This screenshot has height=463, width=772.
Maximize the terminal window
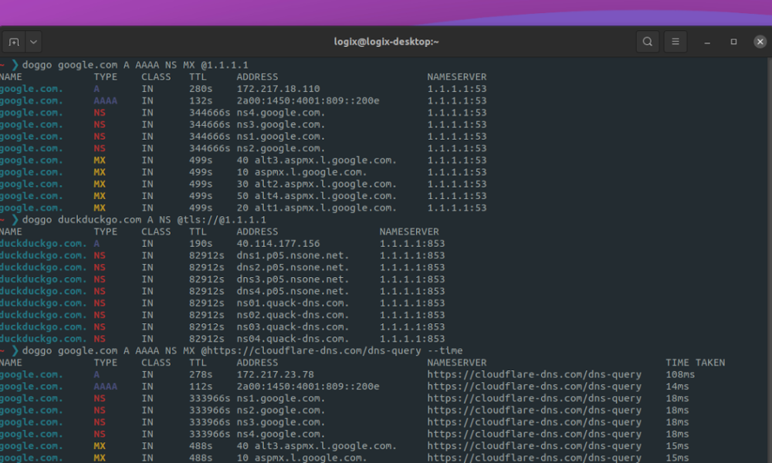(733, 42)
